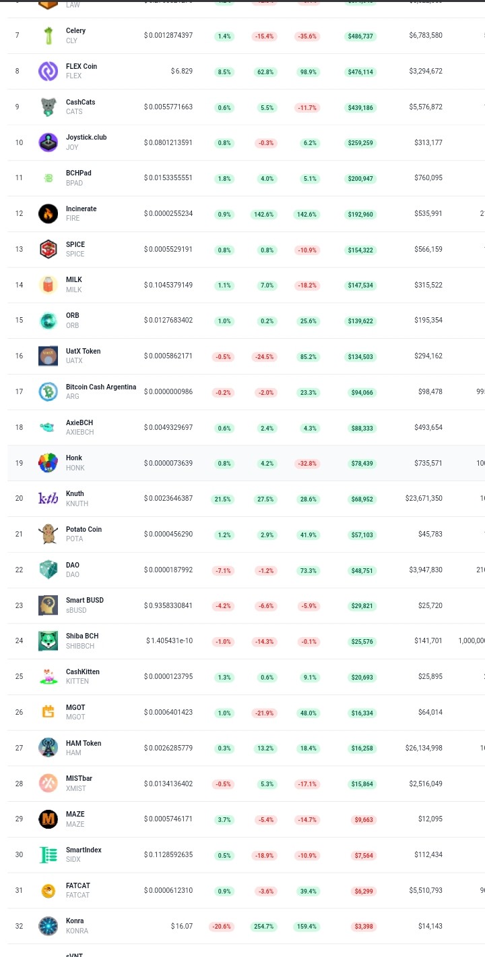
Task: Select the SmartIndex token name
Action: pyautogui.click(x=84, y=850)
